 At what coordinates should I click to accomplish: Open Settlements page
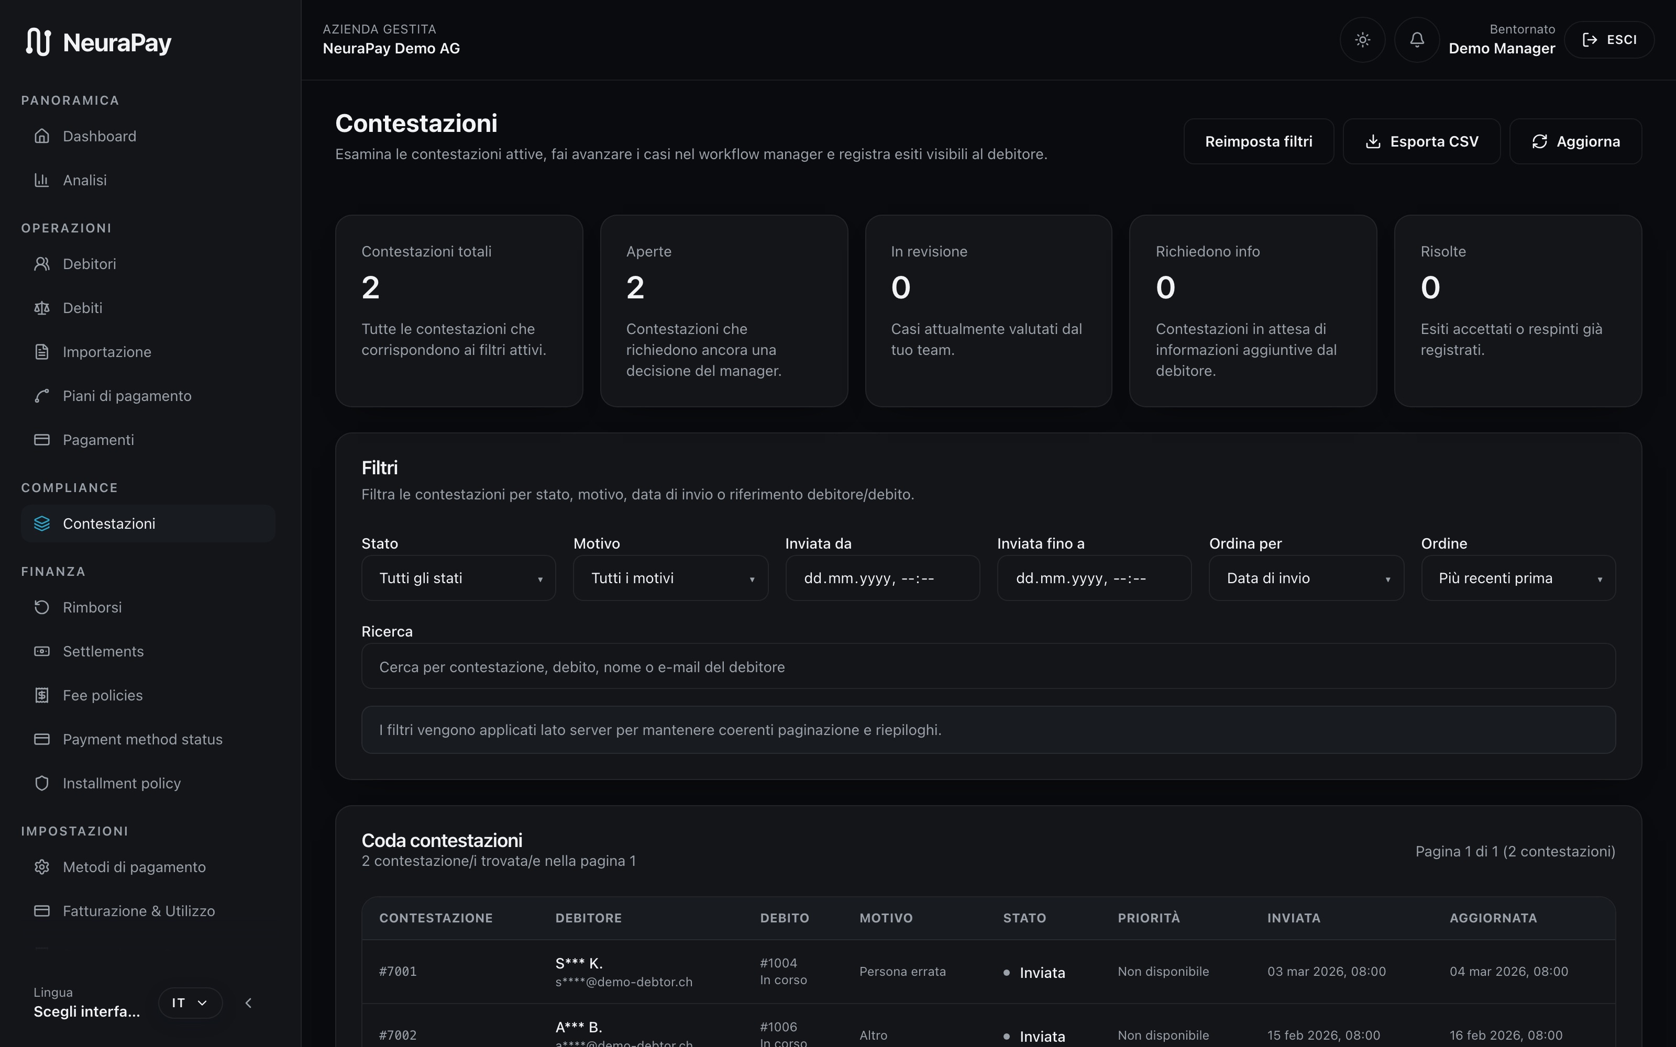[x=148, y=652]
